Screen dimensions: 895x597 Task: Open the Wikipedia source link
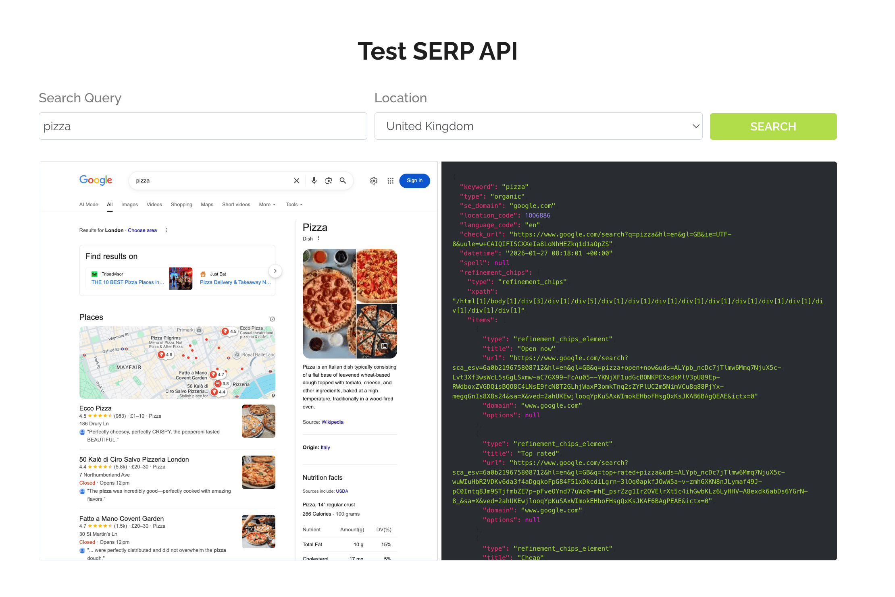point(332,422)
